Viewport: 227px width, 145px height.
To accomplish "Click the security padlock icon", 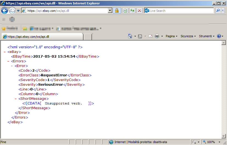I will (117, 11).
